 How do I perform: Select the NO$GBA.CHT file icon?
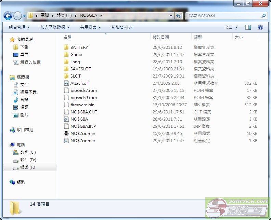66,112
